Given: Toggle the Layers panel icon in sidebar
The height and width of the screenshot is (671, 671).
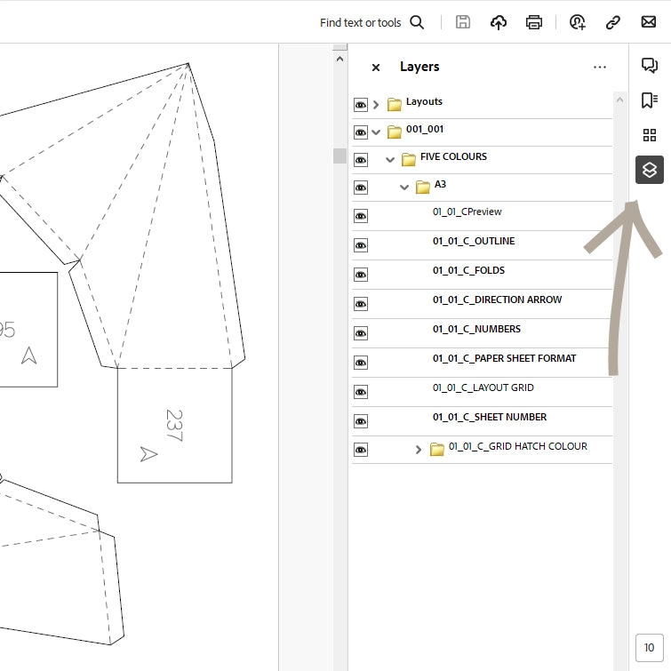Looking at the screenshot, I should click(650, 170).
